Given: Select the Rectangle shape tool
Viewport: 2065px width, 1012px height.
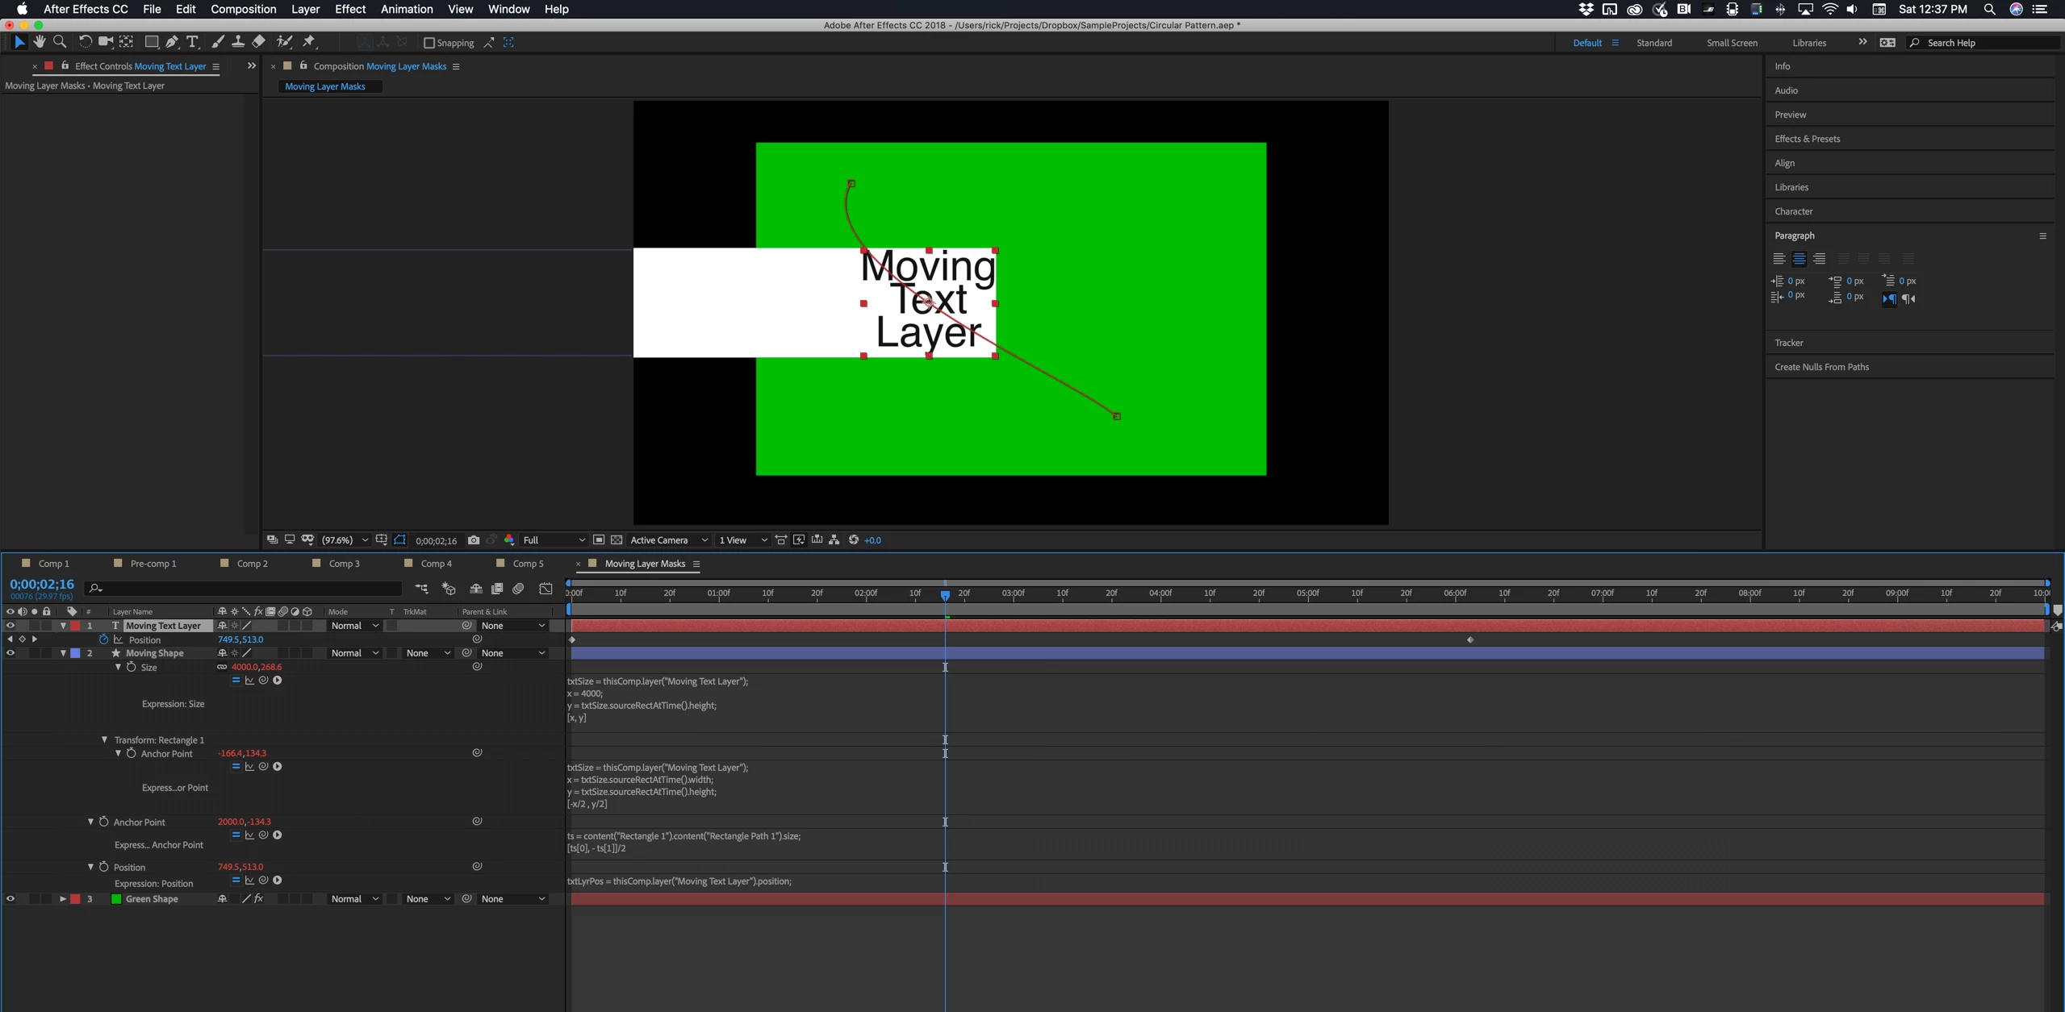Looking at the screenshot, I should [x=151, y=42].
